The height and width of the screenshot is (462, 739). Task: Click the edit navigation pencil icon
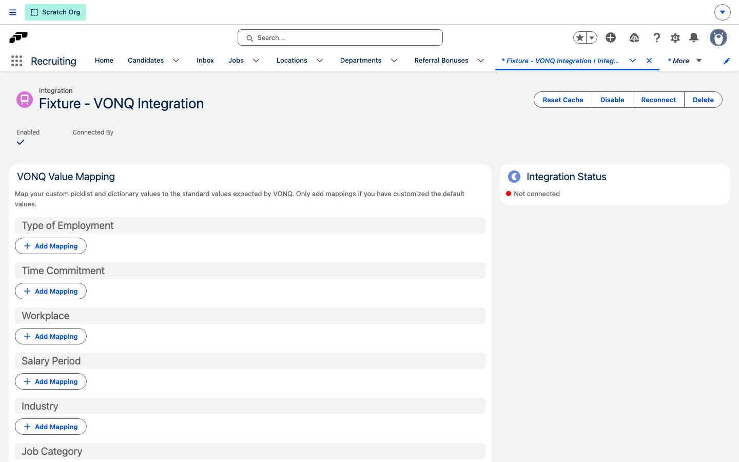coord(727,61)
